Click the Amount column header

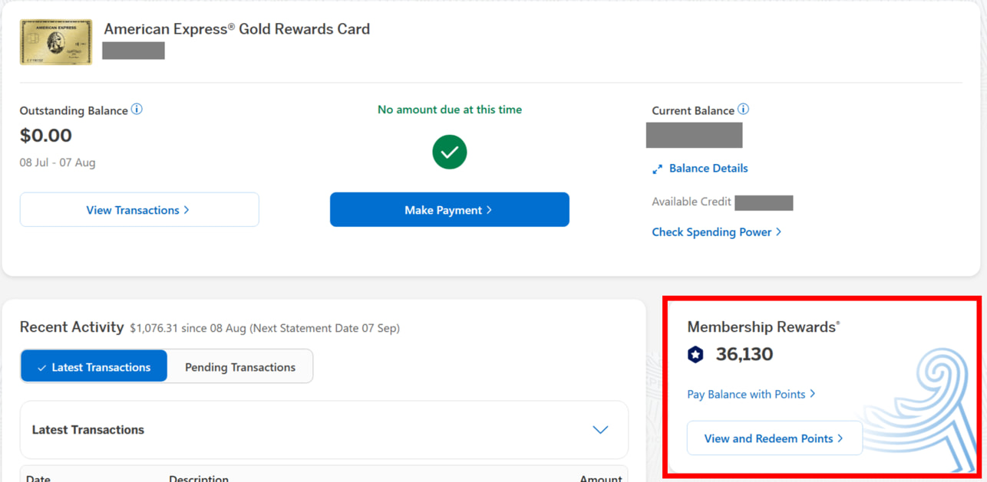600,478
